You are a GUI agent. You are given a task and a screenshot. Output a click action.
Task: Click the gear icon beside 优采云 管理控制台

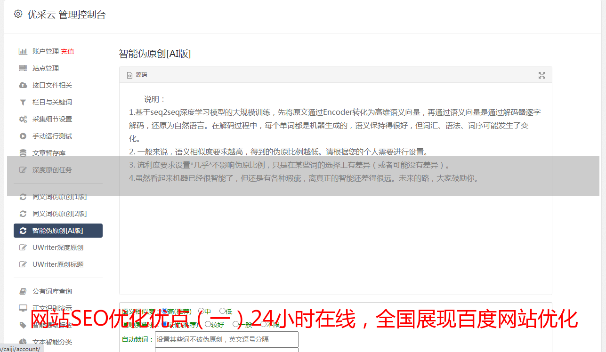pos(18,14)
